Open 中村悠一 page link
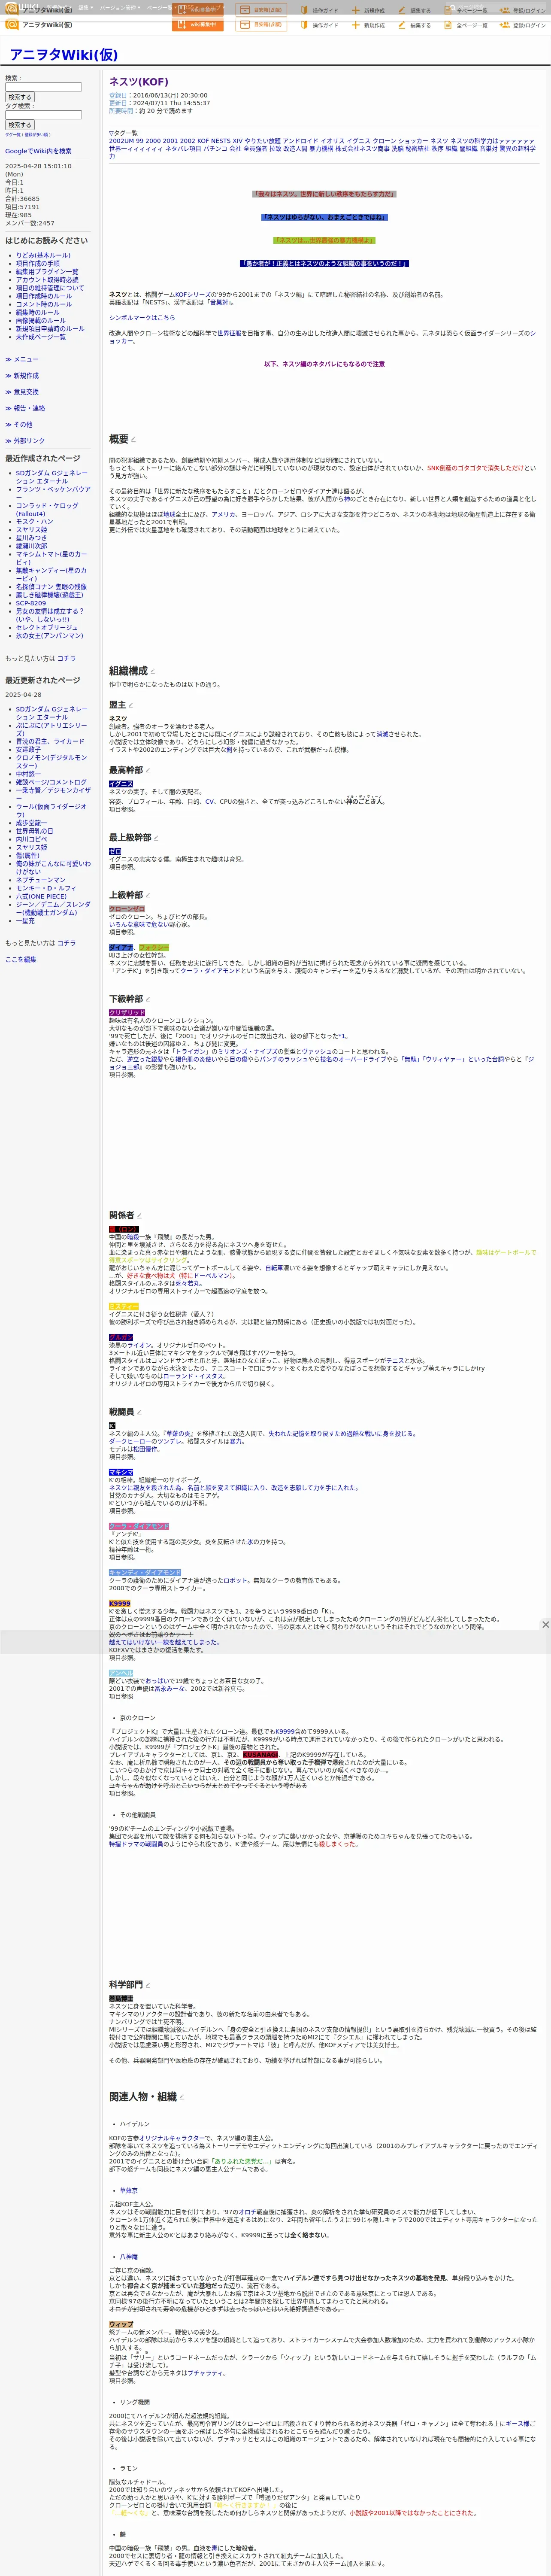Image resolution: width=551 pixels, height=2576 pixels. tap(28, 774)
